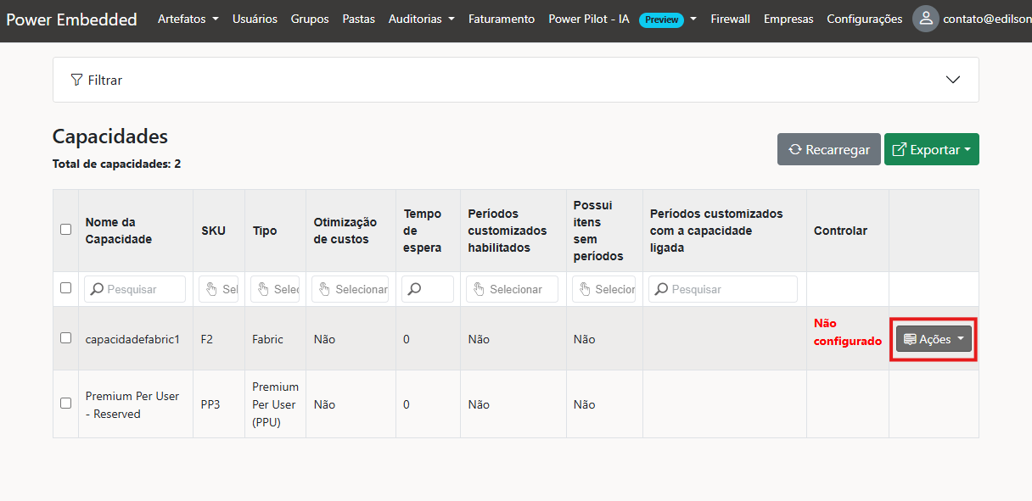Click the Power Embedded brand logo
The height and width of the screenshot is (501, 1032).
[x=71, y=19]
